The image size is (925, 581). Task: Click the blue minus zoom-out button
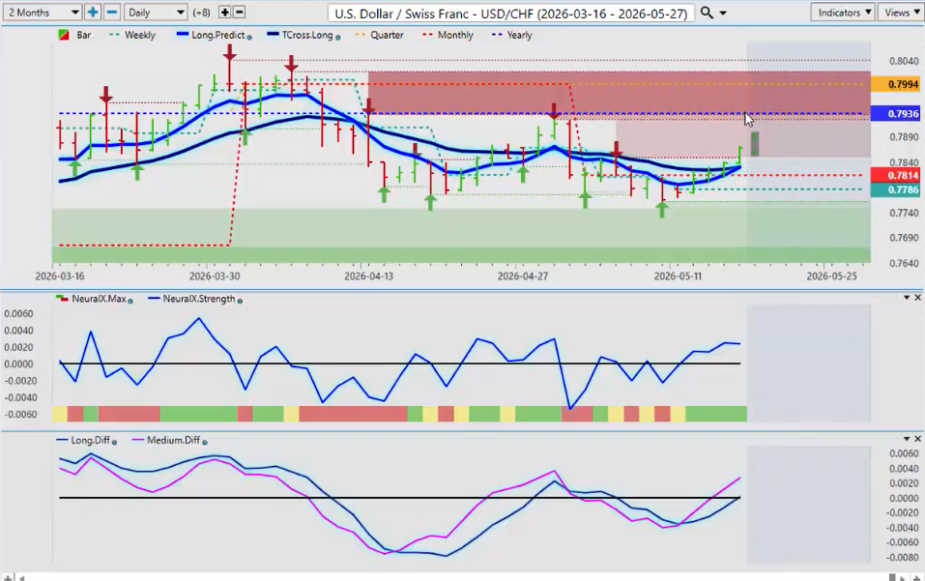112,12
